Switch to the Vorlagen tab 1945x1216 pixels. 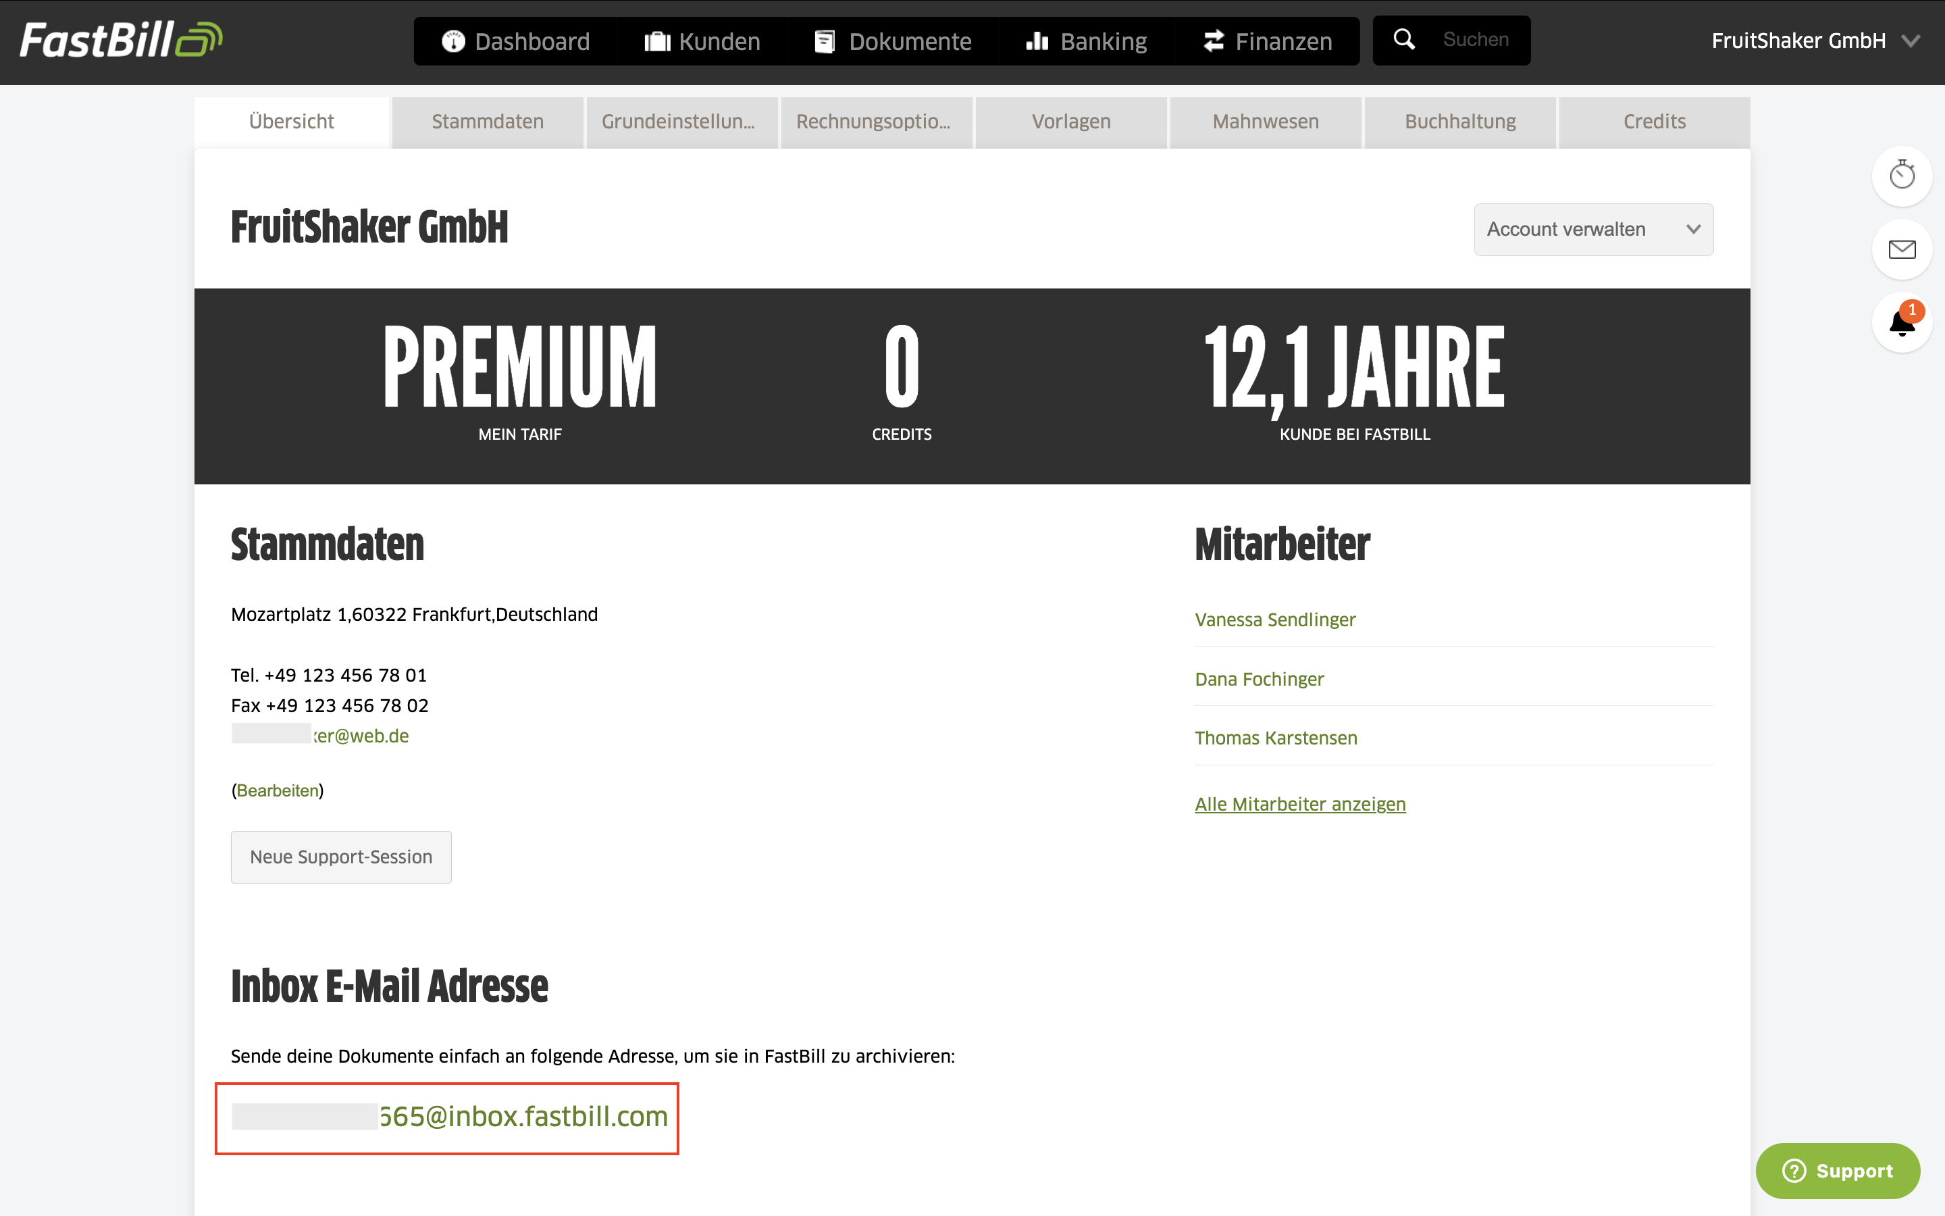pos(1070,122)
